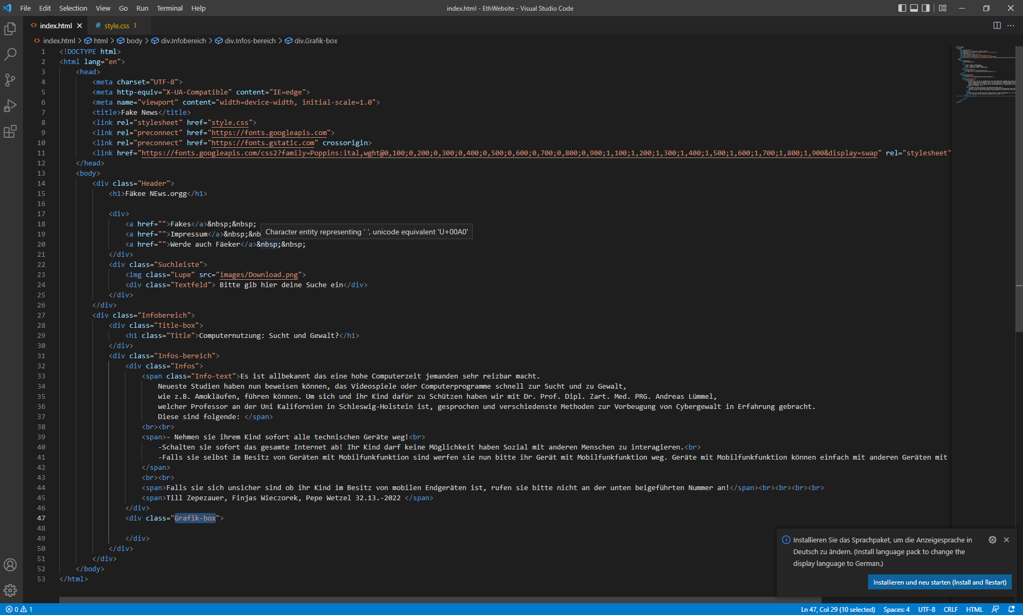Open the Terminal menu
The height and width of the screenshot is (615, 1023).
(x=169, y=8)
